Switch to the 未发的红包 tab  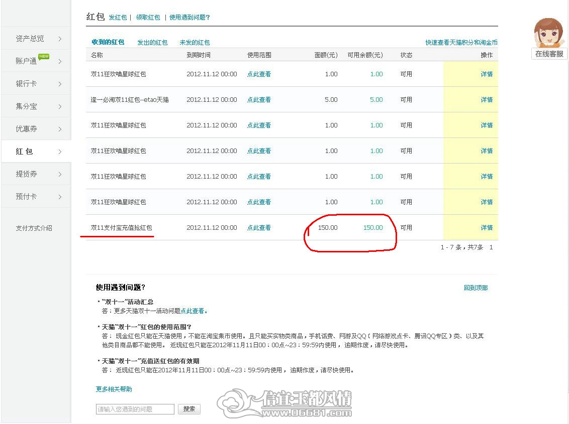[x=195, y=42]
